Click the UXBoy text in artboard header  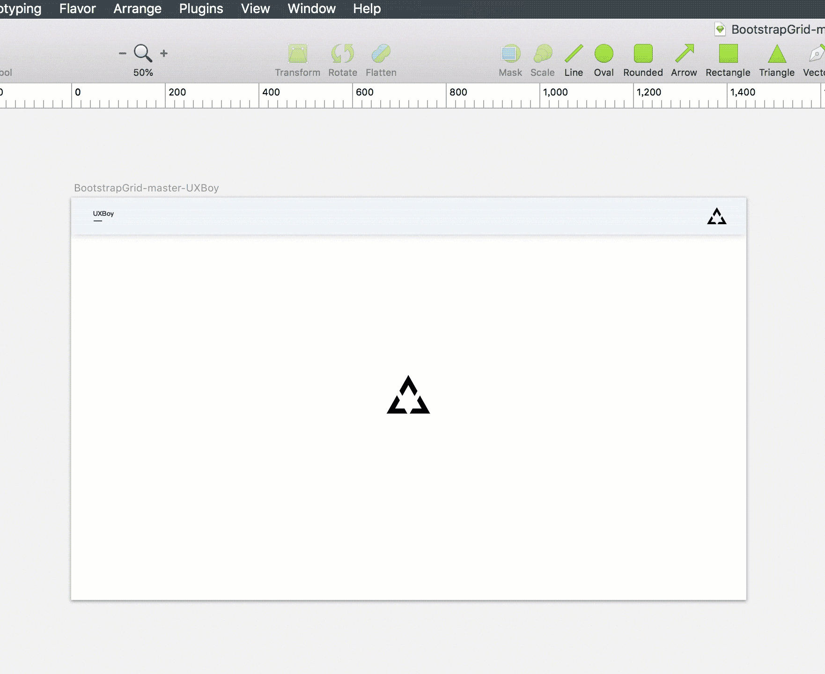103,213
